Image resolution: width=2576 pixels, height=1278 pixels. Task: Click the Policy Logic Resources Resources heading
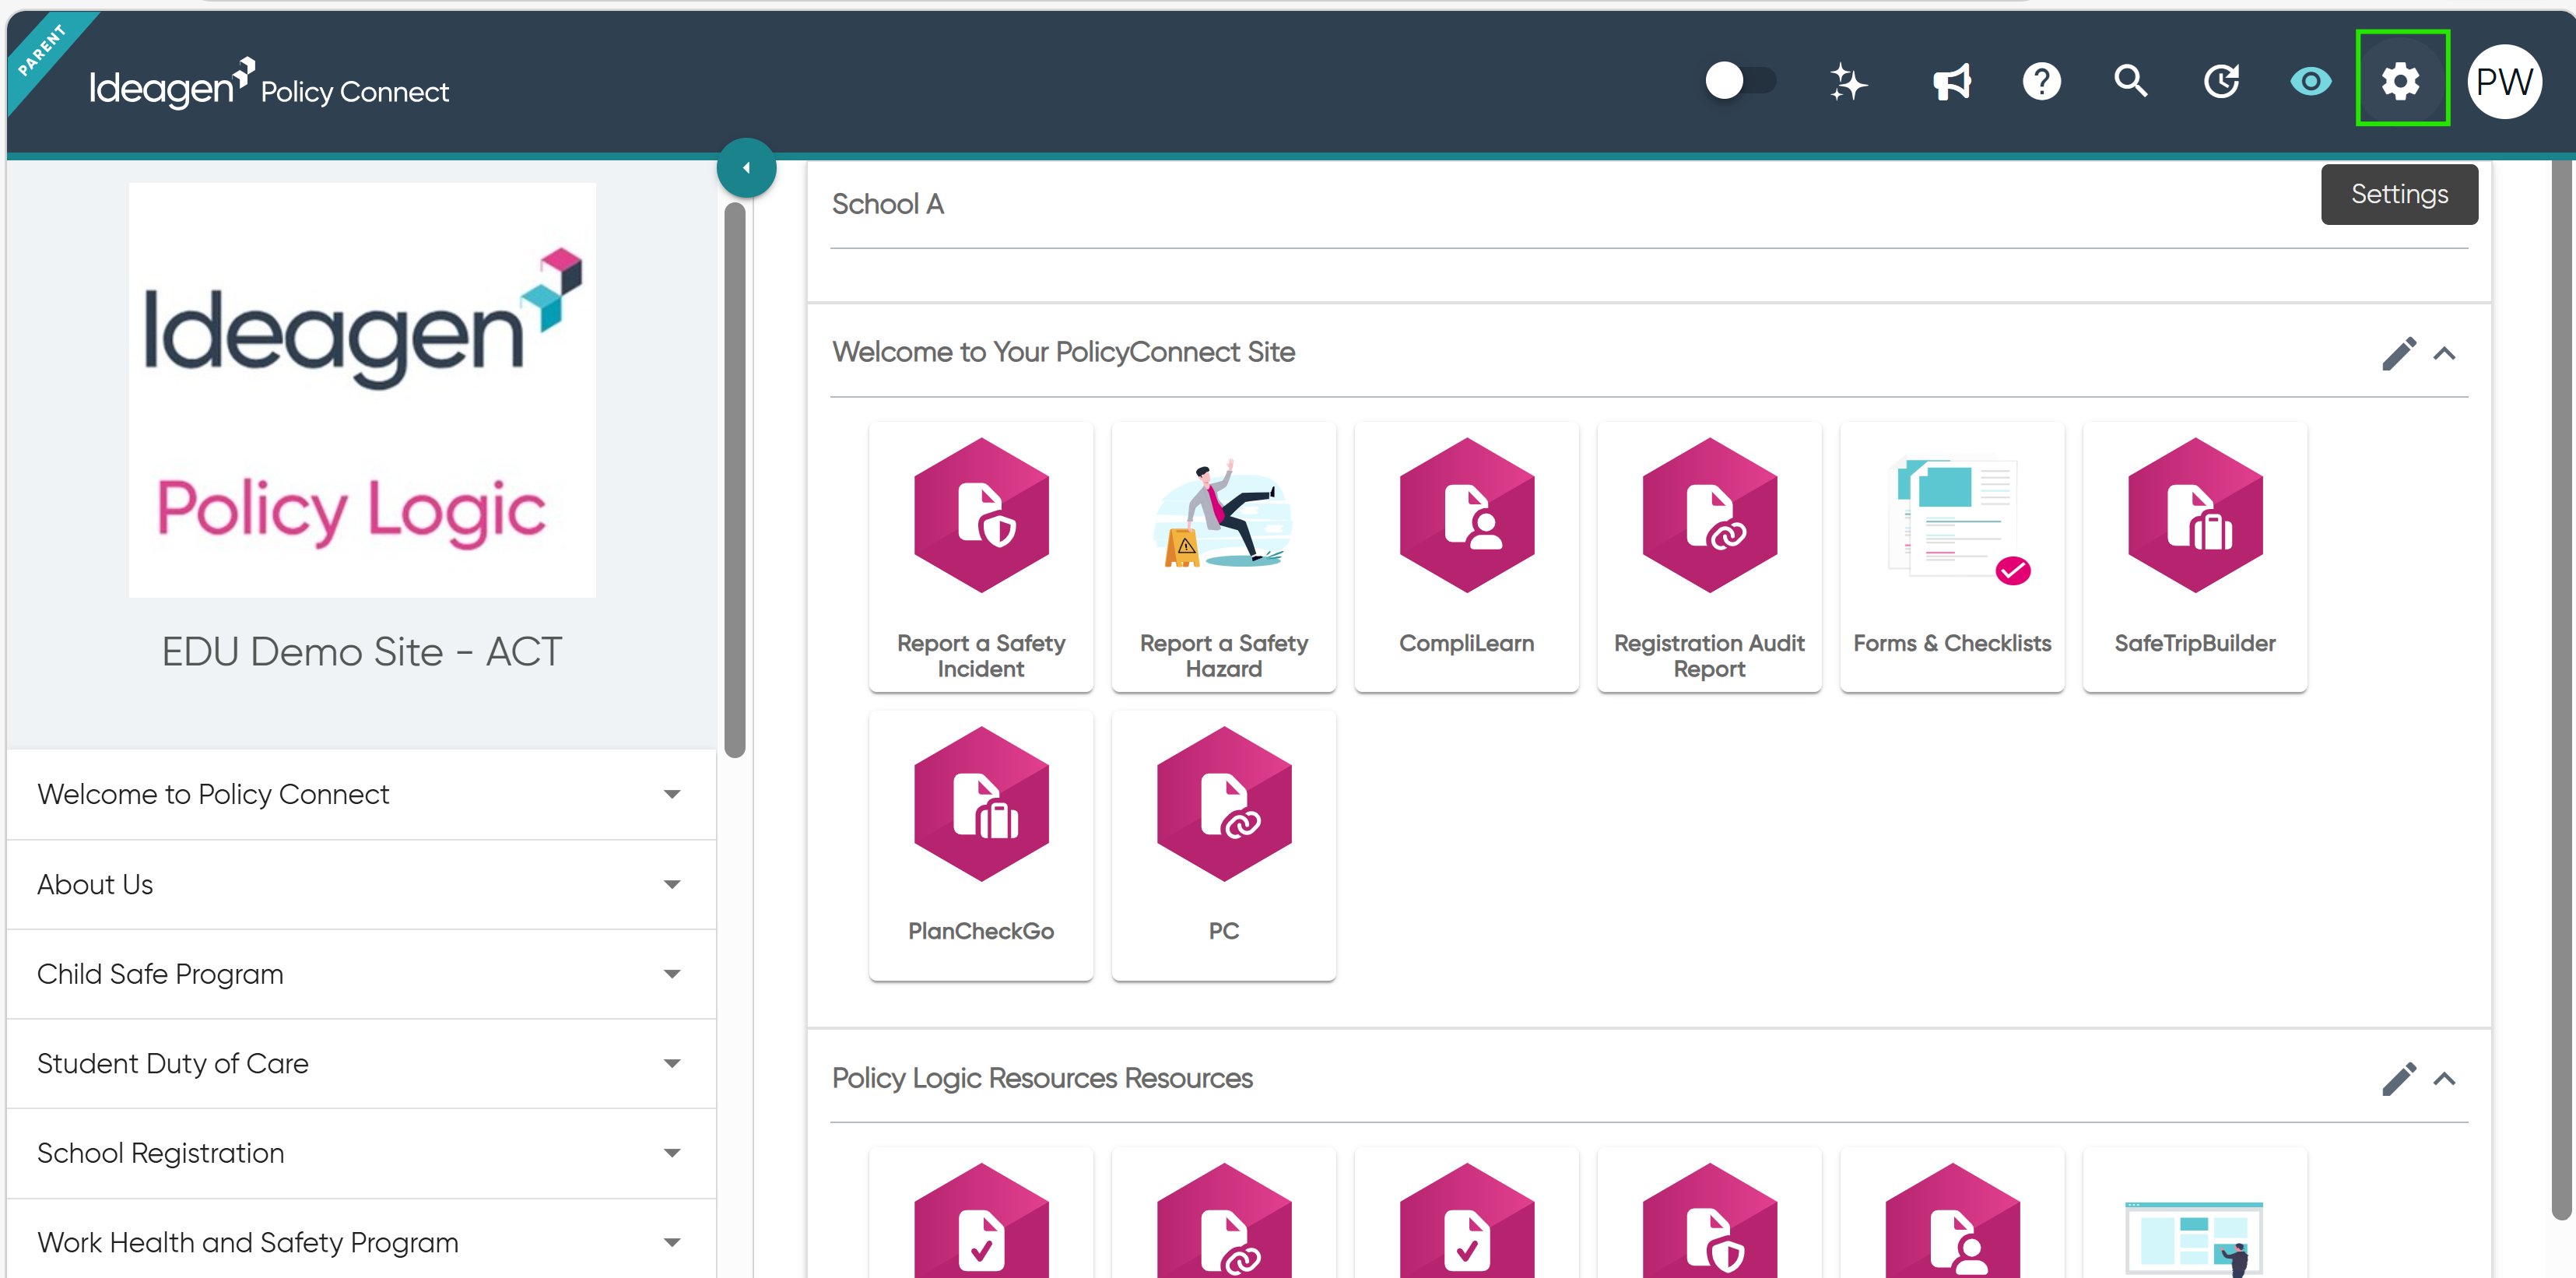[1042, 1078]
